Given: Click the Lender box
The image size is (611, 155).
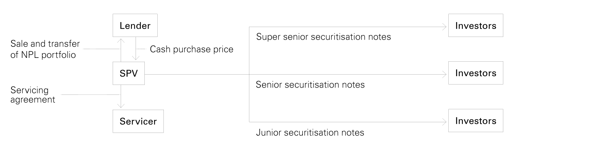Looking at the screenshot, I should (x=135, y=26).
